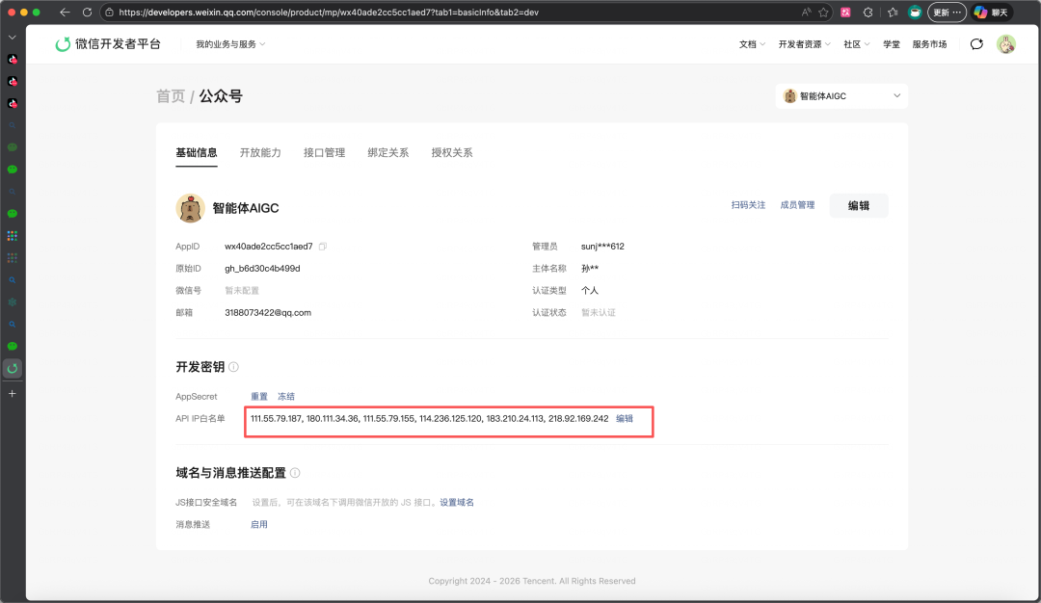
Task: Switch to the 开放能力 tab
Action: (x=260, y=152)
